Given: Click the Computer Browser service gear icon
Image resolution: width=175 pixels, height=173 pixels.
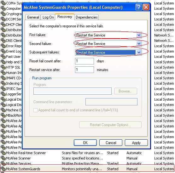Looking at the screenshot, I should point(3,8).
